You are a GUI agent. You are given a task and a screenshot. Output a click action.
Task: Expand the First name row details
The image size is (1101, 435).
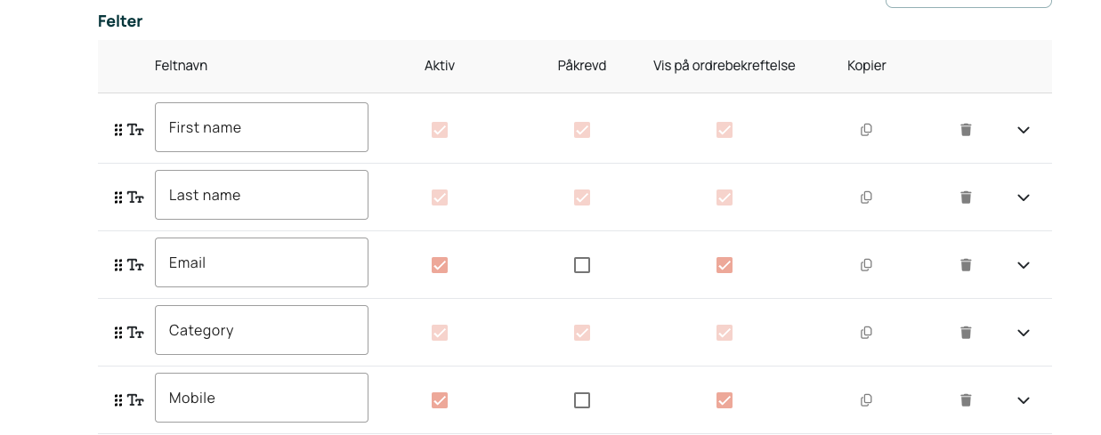point(1024,130)
